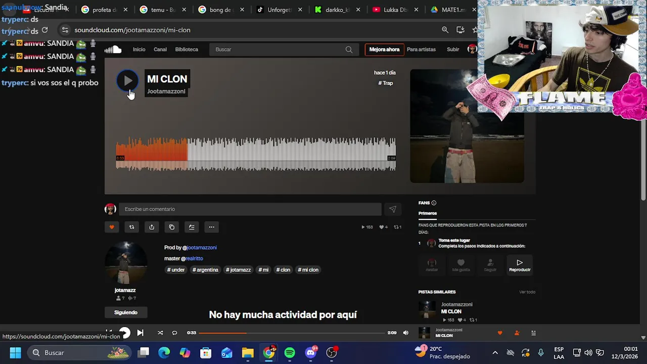Open the profile avatar in the SoundCloud header
647x364 pixels.
coord(472,50)
